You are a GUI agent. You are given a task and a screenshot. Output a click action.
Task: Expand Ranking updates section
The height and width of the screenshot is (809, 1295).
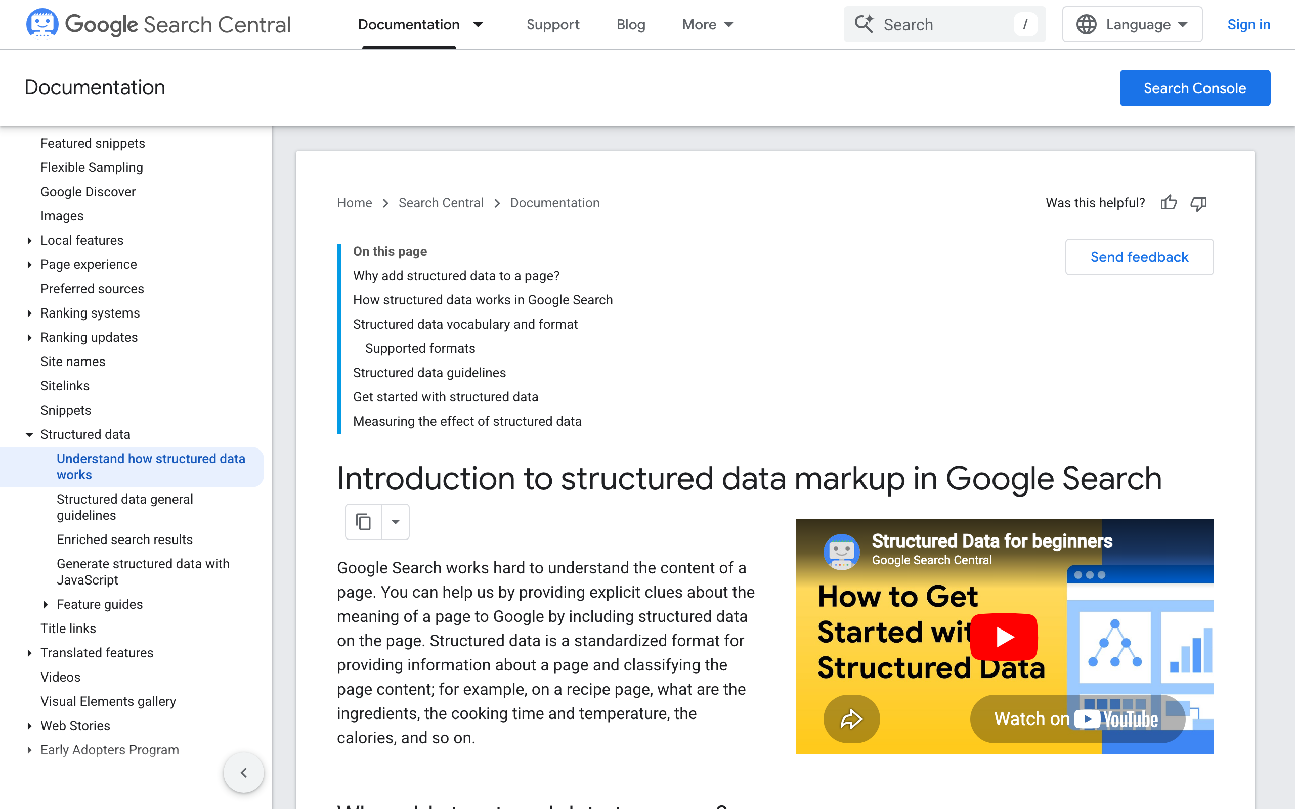(x=29, y=337)
